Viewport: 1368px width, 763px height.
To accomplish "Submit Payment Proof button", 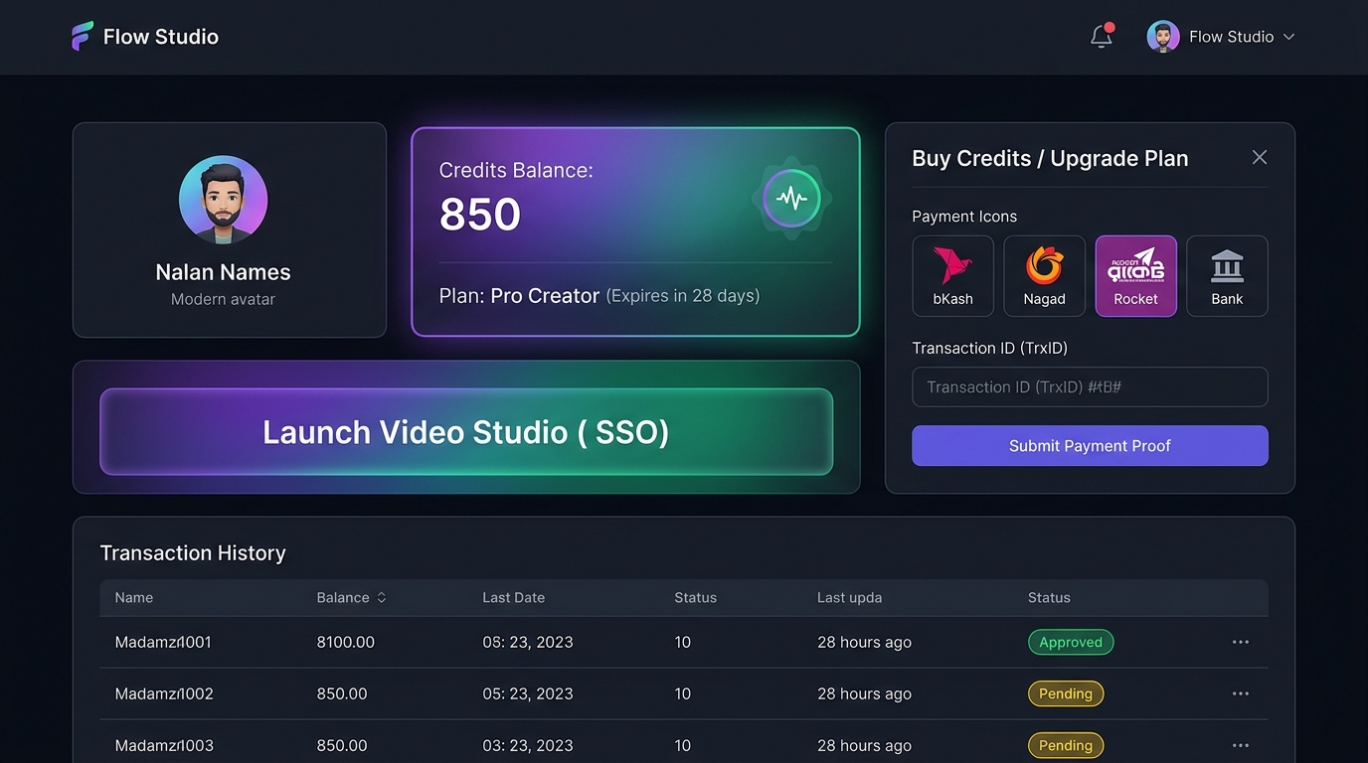I will (x=1090, y=446).
